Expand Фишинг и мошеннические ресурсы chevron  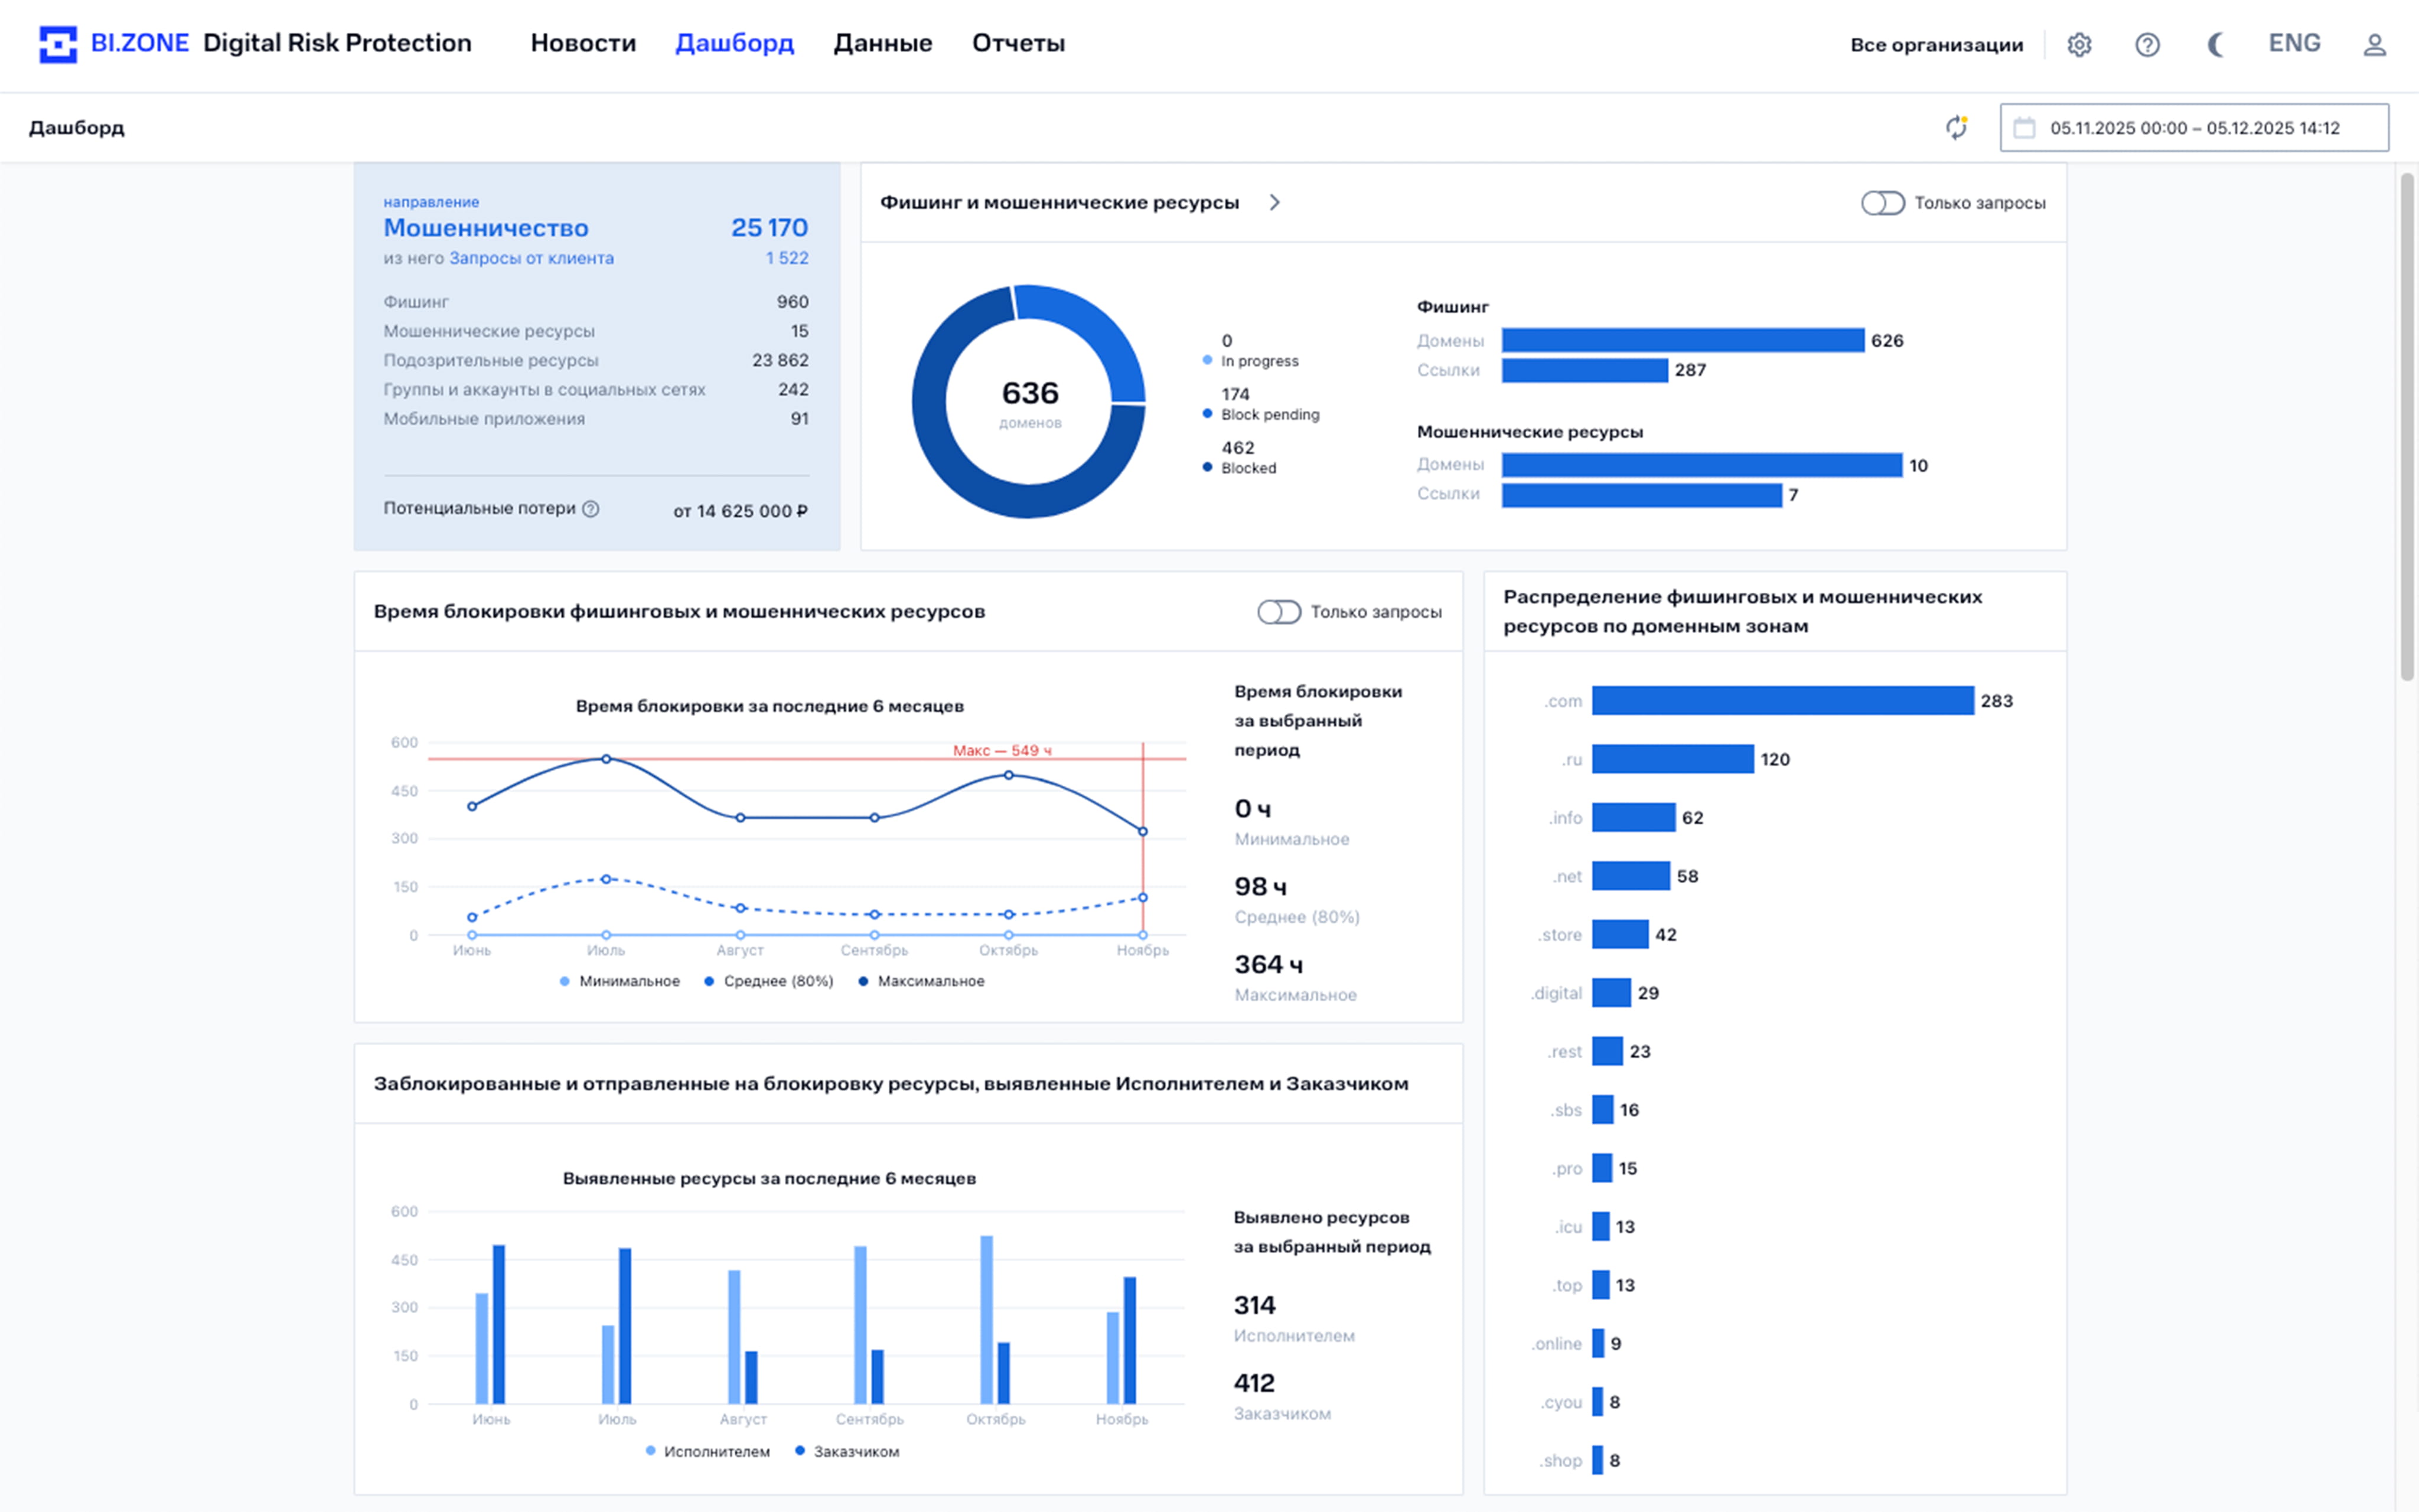pos(1274,202)
